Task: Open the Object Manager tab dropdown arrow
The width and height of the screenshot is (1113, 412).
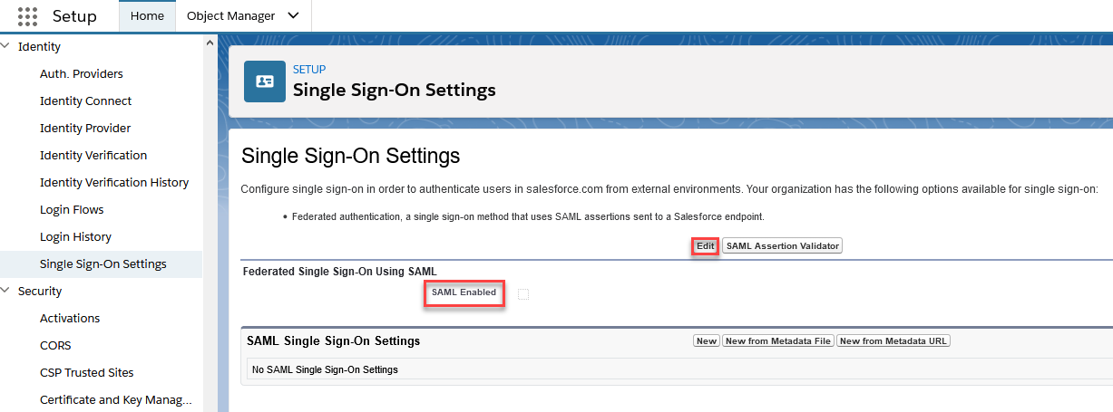Action: pyautogui.click(x=292, y=16)
